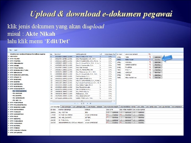Viewport: 191px width, 143px height.
Task: Select PTA MAKASSAR in the tree
Action: click(x=16, y=121)
